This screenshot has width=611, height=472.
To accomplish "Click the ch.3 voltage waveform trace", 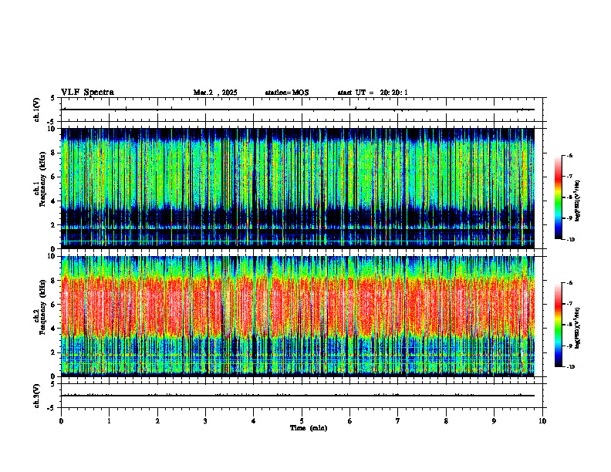I will (298, 396).
